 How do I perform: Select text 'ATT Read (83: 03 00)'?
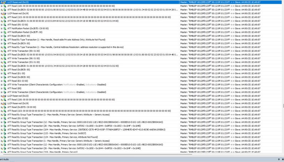tap(17, 81)
